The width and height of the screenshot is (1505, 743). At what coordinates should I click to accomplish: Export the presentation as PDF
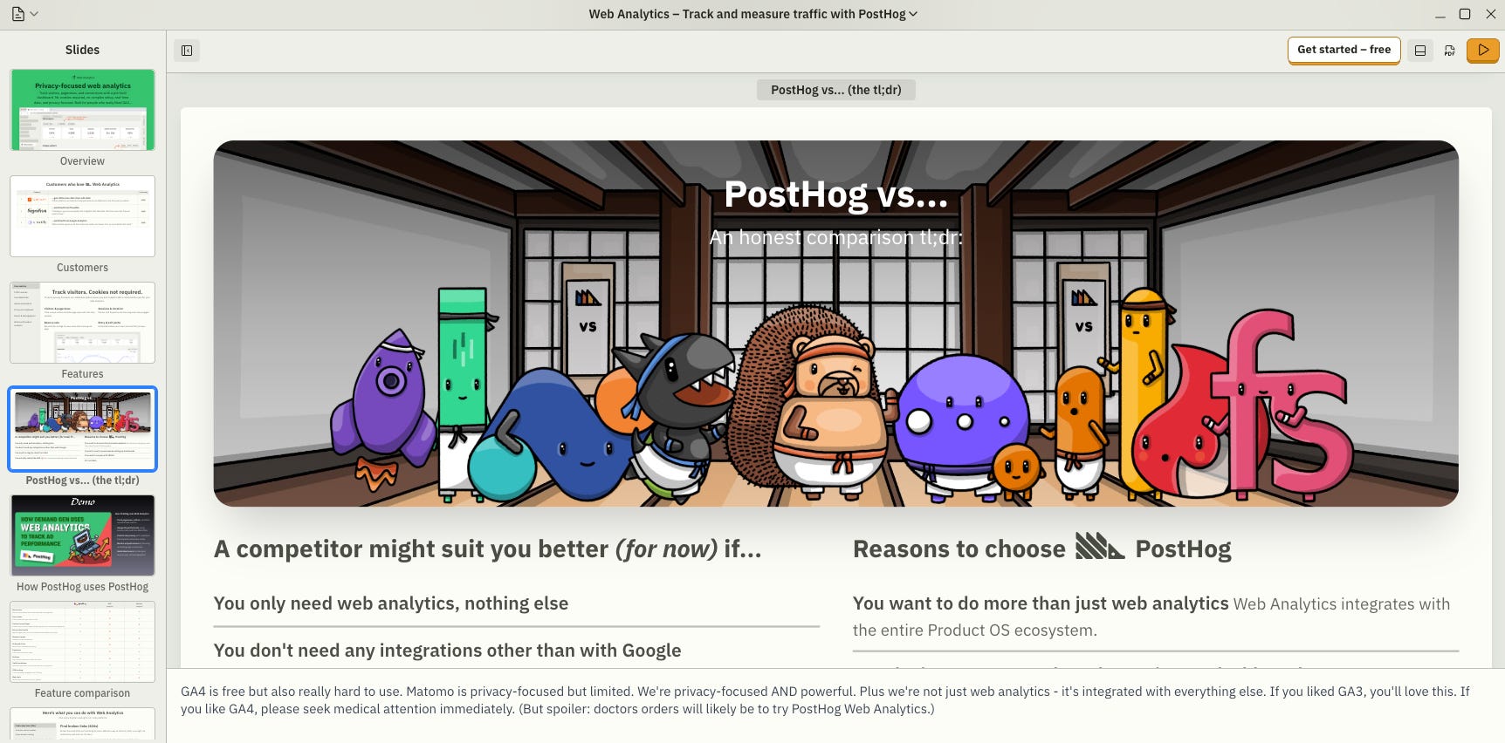(x=1450, y=51)
